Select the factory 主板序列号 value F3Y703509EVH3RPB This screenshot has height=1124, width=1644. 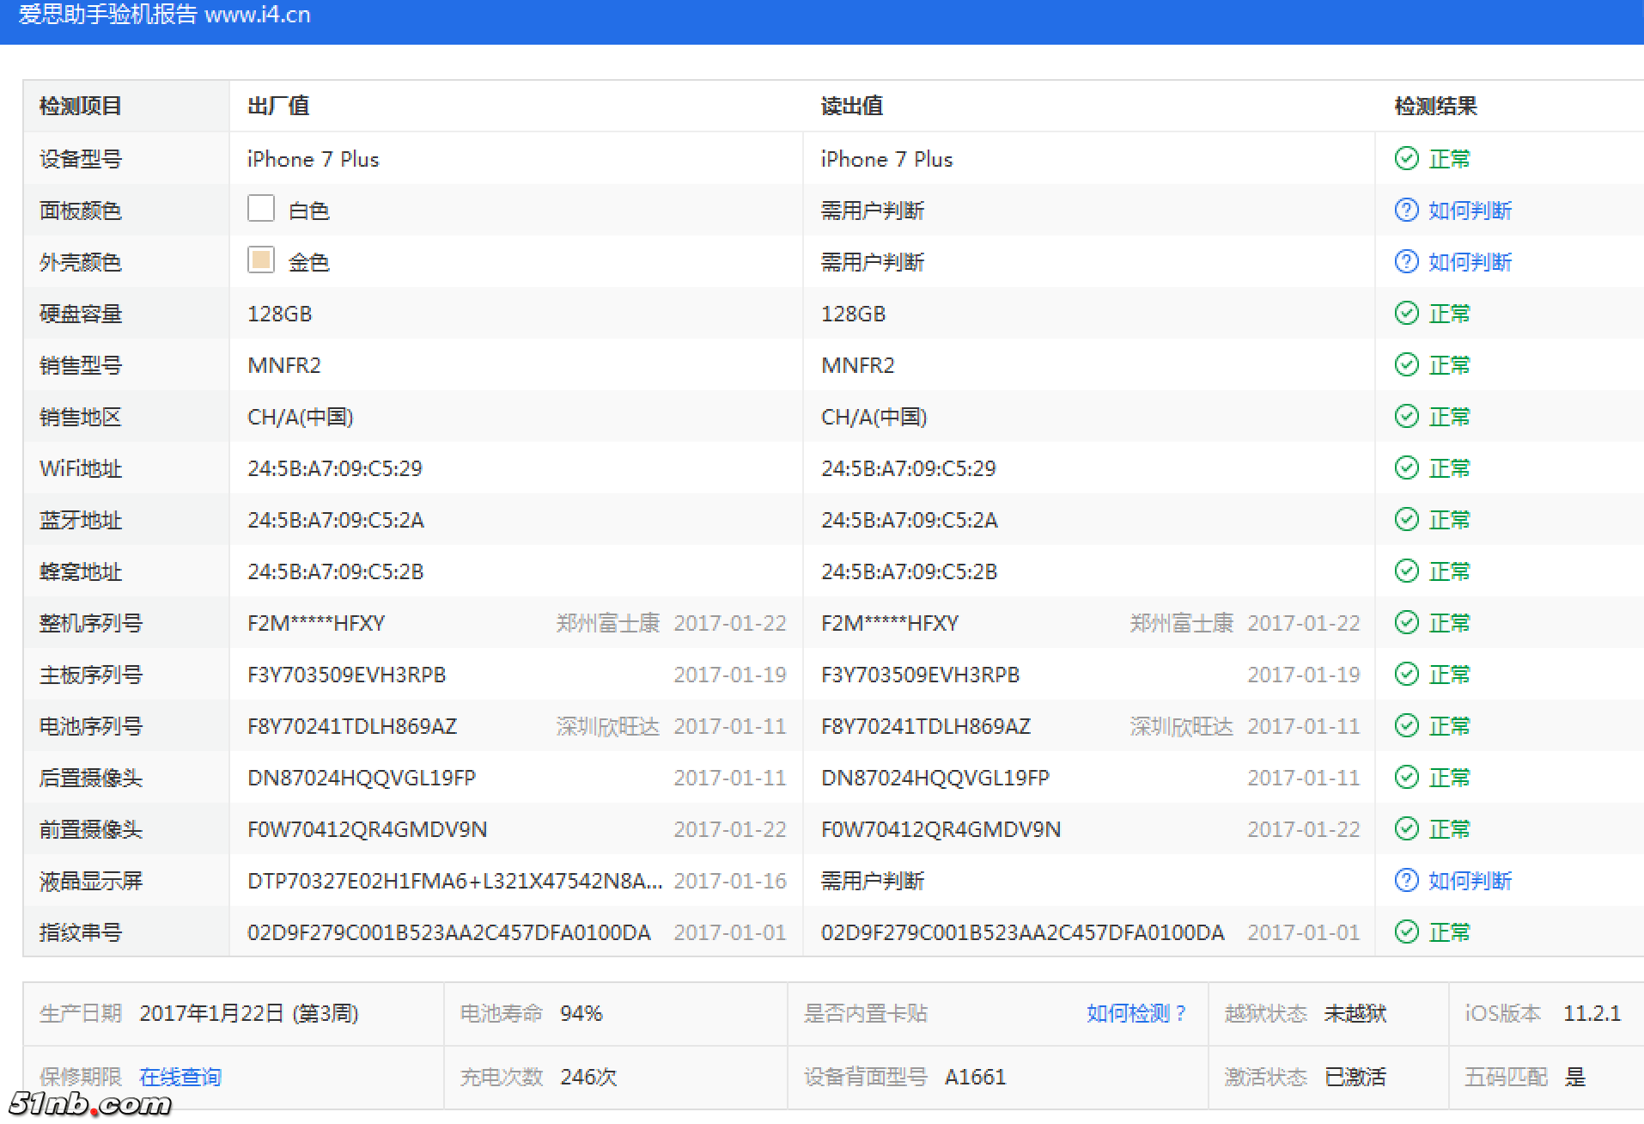tap(346, 675)
